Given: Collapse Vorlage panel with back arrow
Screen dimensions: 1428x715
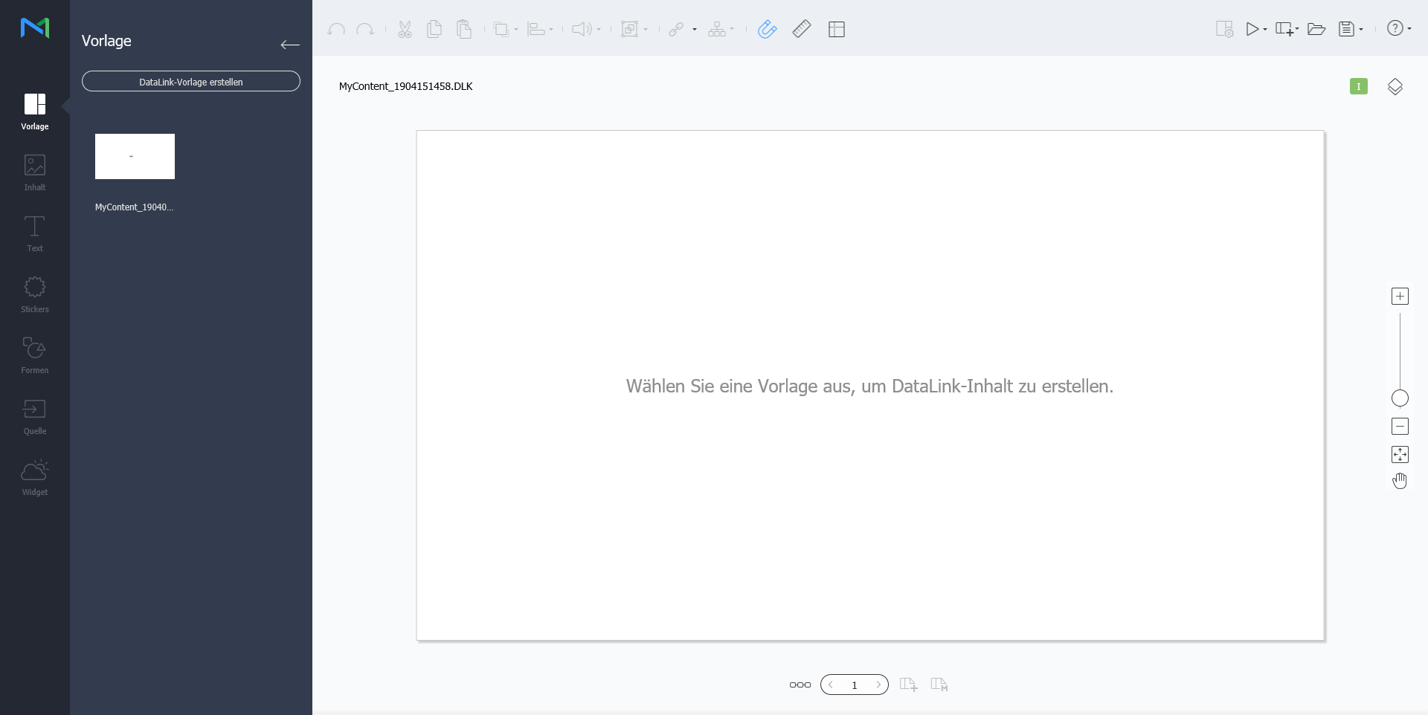Looking at the screenshot, I should pyautogui.click(x=290, y=45).
